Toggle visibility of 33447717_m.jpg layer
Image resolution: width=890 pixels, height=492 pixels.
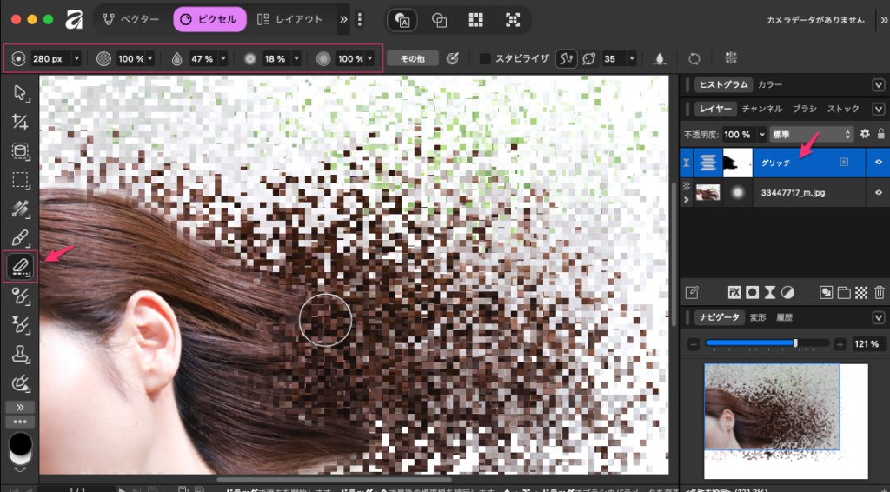pyautogui.click(x=879, y=191)
